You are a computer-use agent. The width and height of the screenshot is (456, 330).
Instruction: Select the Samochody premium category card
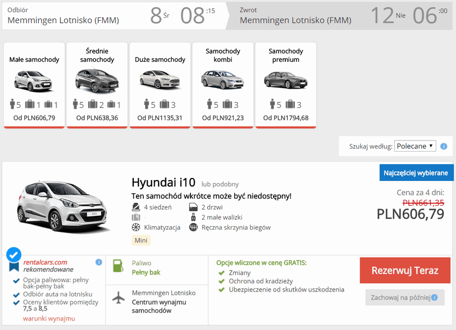point(286,85)
